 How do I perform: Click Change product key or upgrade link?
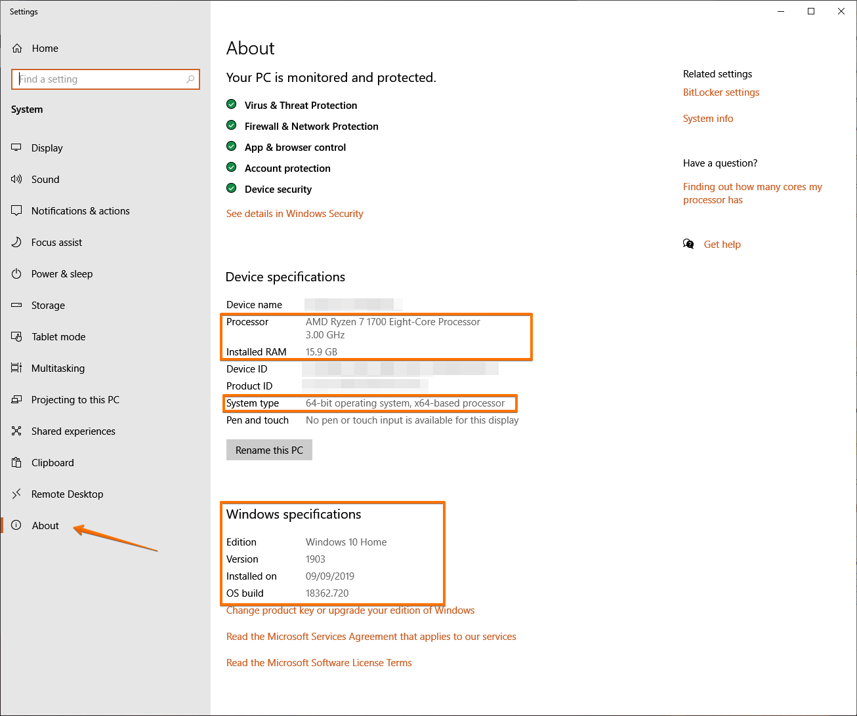pos(350,610)
